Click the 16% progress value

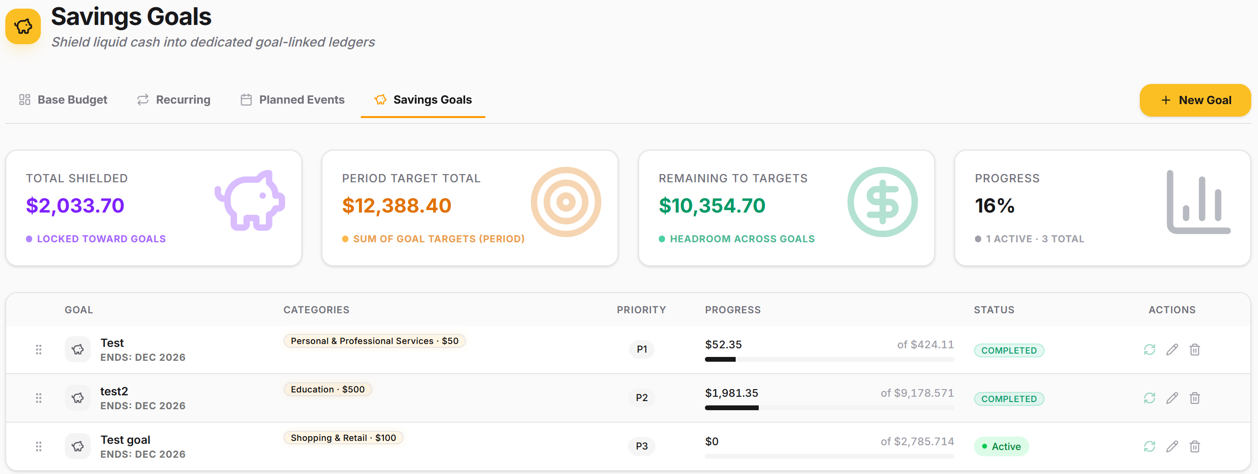coord(995,205)
